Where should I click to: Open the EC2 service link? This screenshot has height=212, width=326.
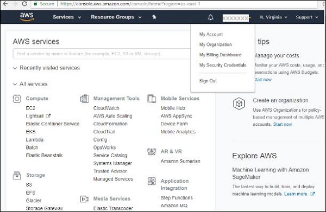click(30, 108)
